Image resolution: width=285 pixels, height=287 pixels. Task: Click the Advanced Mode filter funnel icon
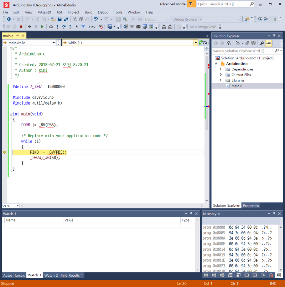tap(191, 4)
